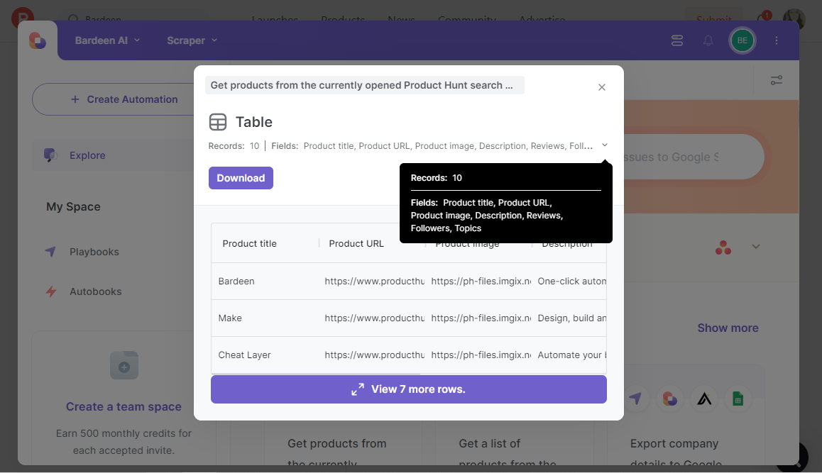Click the search field mentioning Google
This screenshot has height=473, width=822.
(693, 157)
